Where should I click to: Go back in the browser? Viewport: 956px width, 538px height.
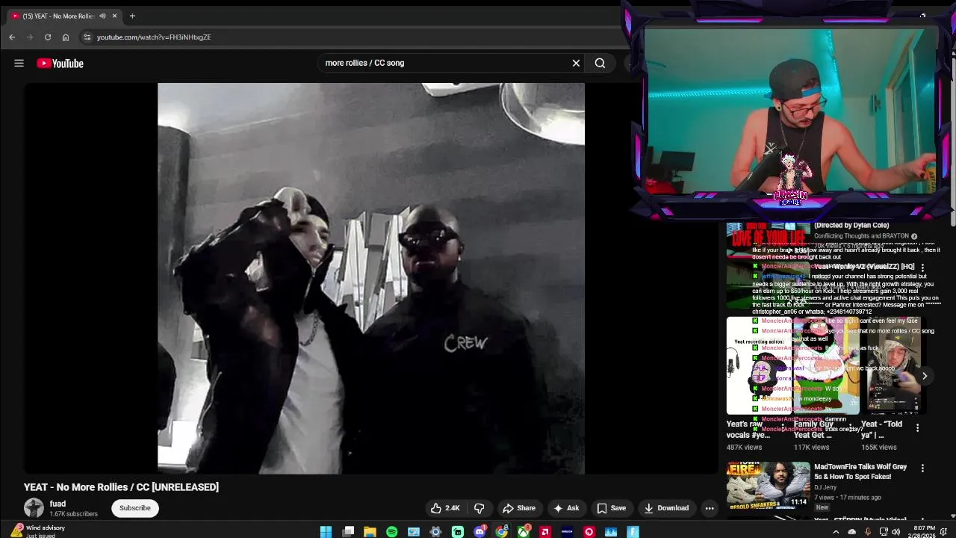12,37
